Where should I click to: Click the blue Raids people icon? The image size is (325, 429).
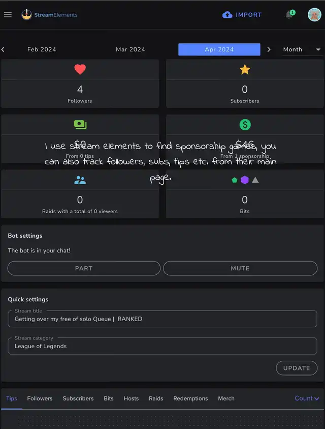(80, 180)
